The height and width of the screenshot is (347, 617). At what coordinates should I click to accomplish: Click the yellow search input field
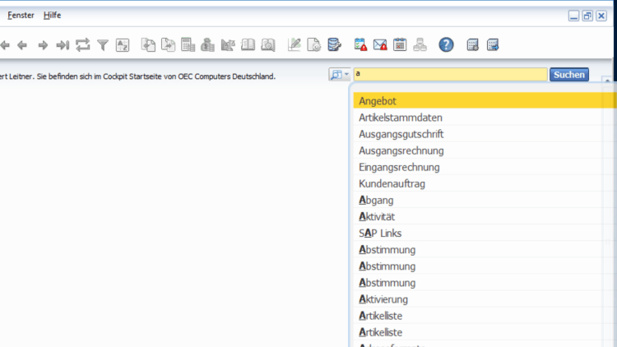449,75
